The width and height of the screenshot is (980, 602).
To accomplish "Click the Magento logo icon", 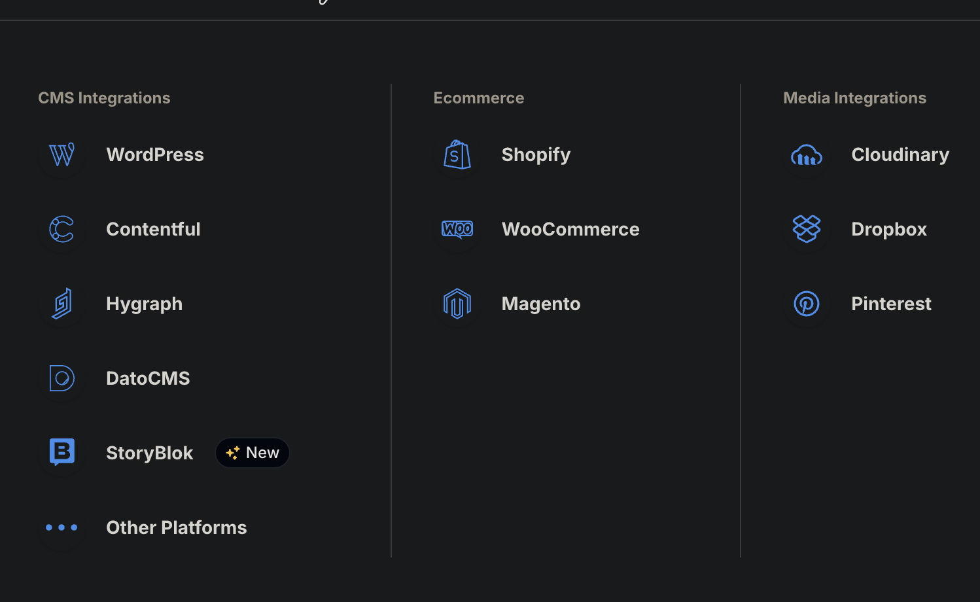I will click(457, 304).
